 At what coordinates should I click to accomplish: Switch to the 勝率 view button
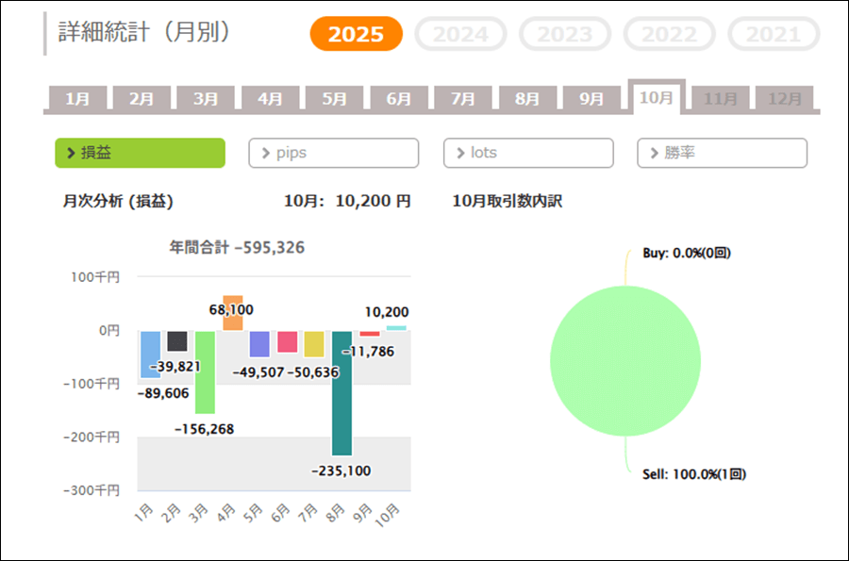point(723,153)
